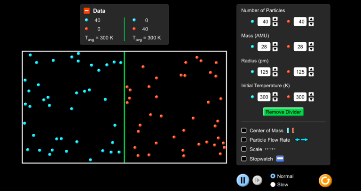Enable the Particle Flow Rate checkbox
361x191 pixels.
click(x=244, y=140)
